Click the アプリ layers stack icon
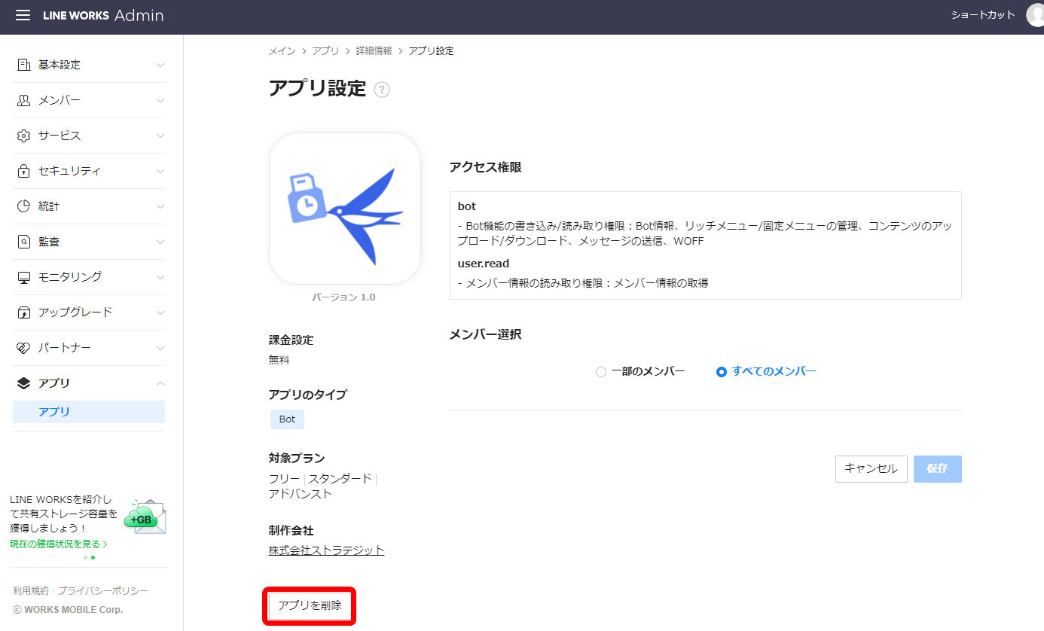Viewport: 1044px width, 631px height. pyautogui.click(x=23, y=383)
